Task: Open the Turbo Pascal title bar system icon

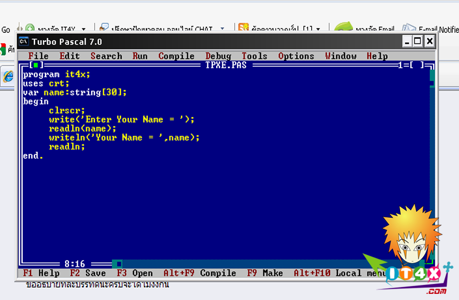Action: (24, 42)
